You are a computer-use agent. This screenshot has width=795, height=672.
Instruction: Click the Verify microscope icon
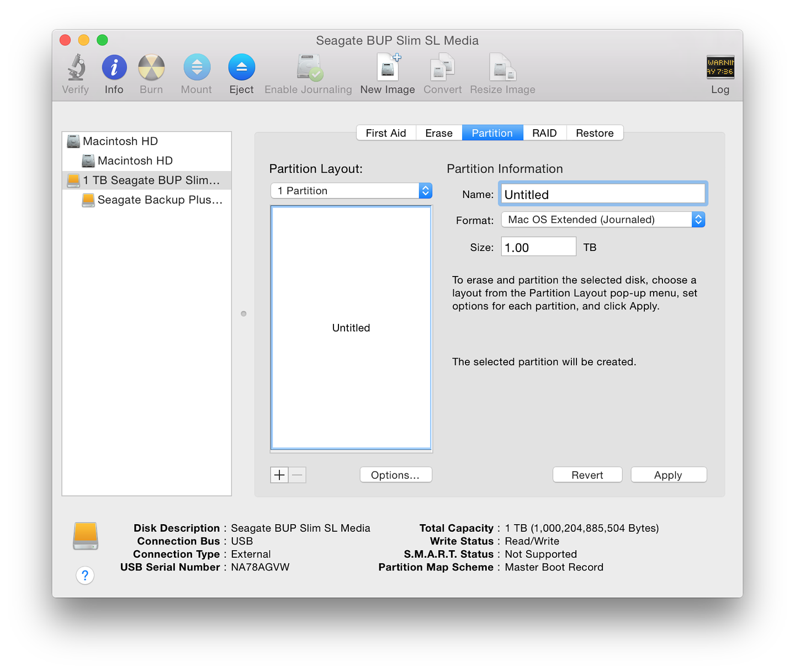point(76,67)
